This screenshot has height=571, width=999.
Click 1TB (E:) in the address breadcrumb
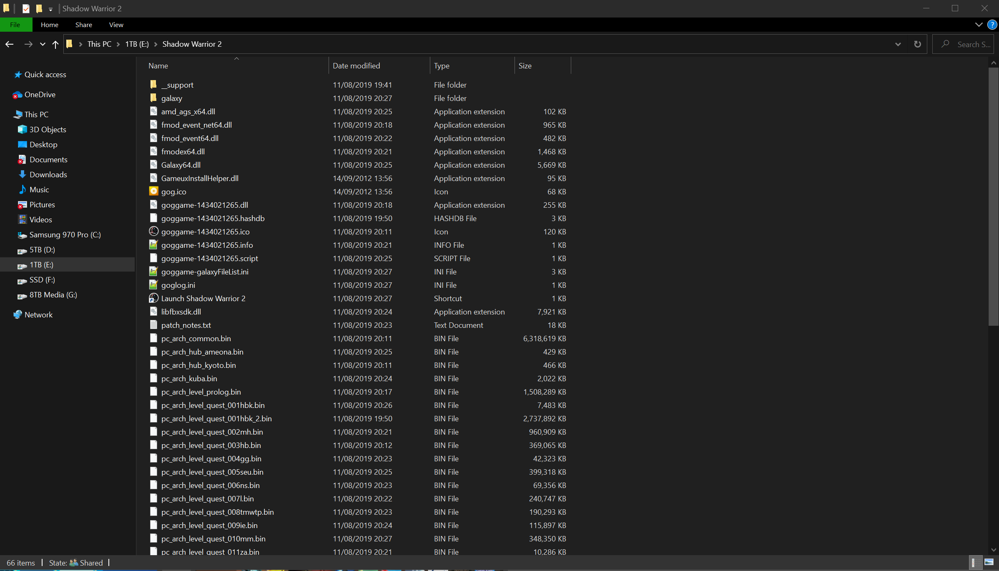137,44
